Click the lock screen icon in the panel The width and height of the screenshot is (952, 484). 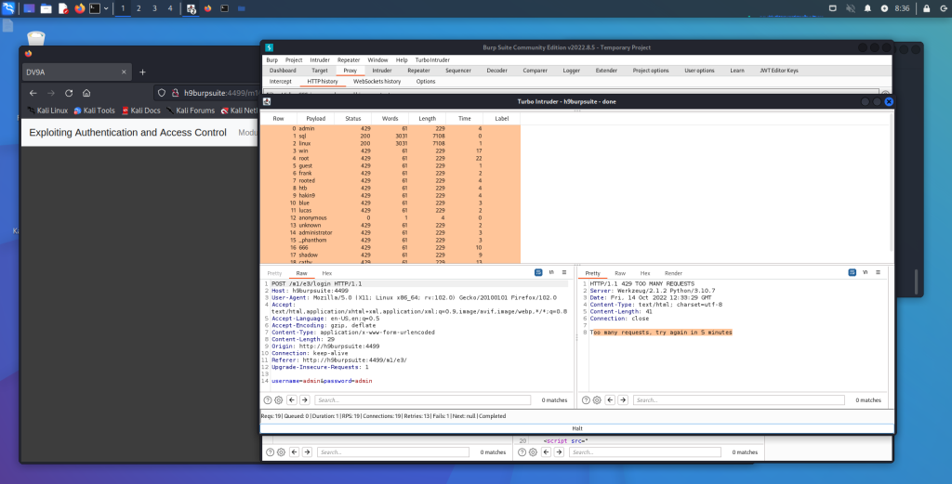click(927, 8)
